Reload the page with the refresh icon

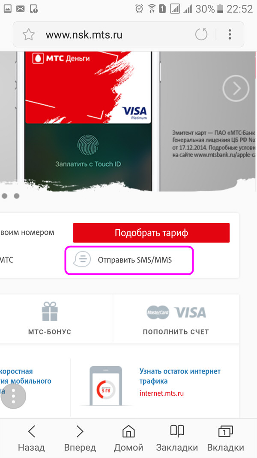[201, 34]
